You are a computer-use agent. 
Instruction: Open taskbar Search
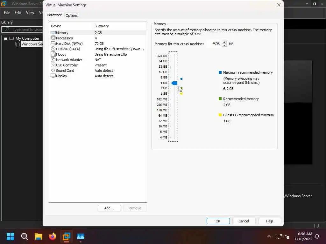click(24, 236)
